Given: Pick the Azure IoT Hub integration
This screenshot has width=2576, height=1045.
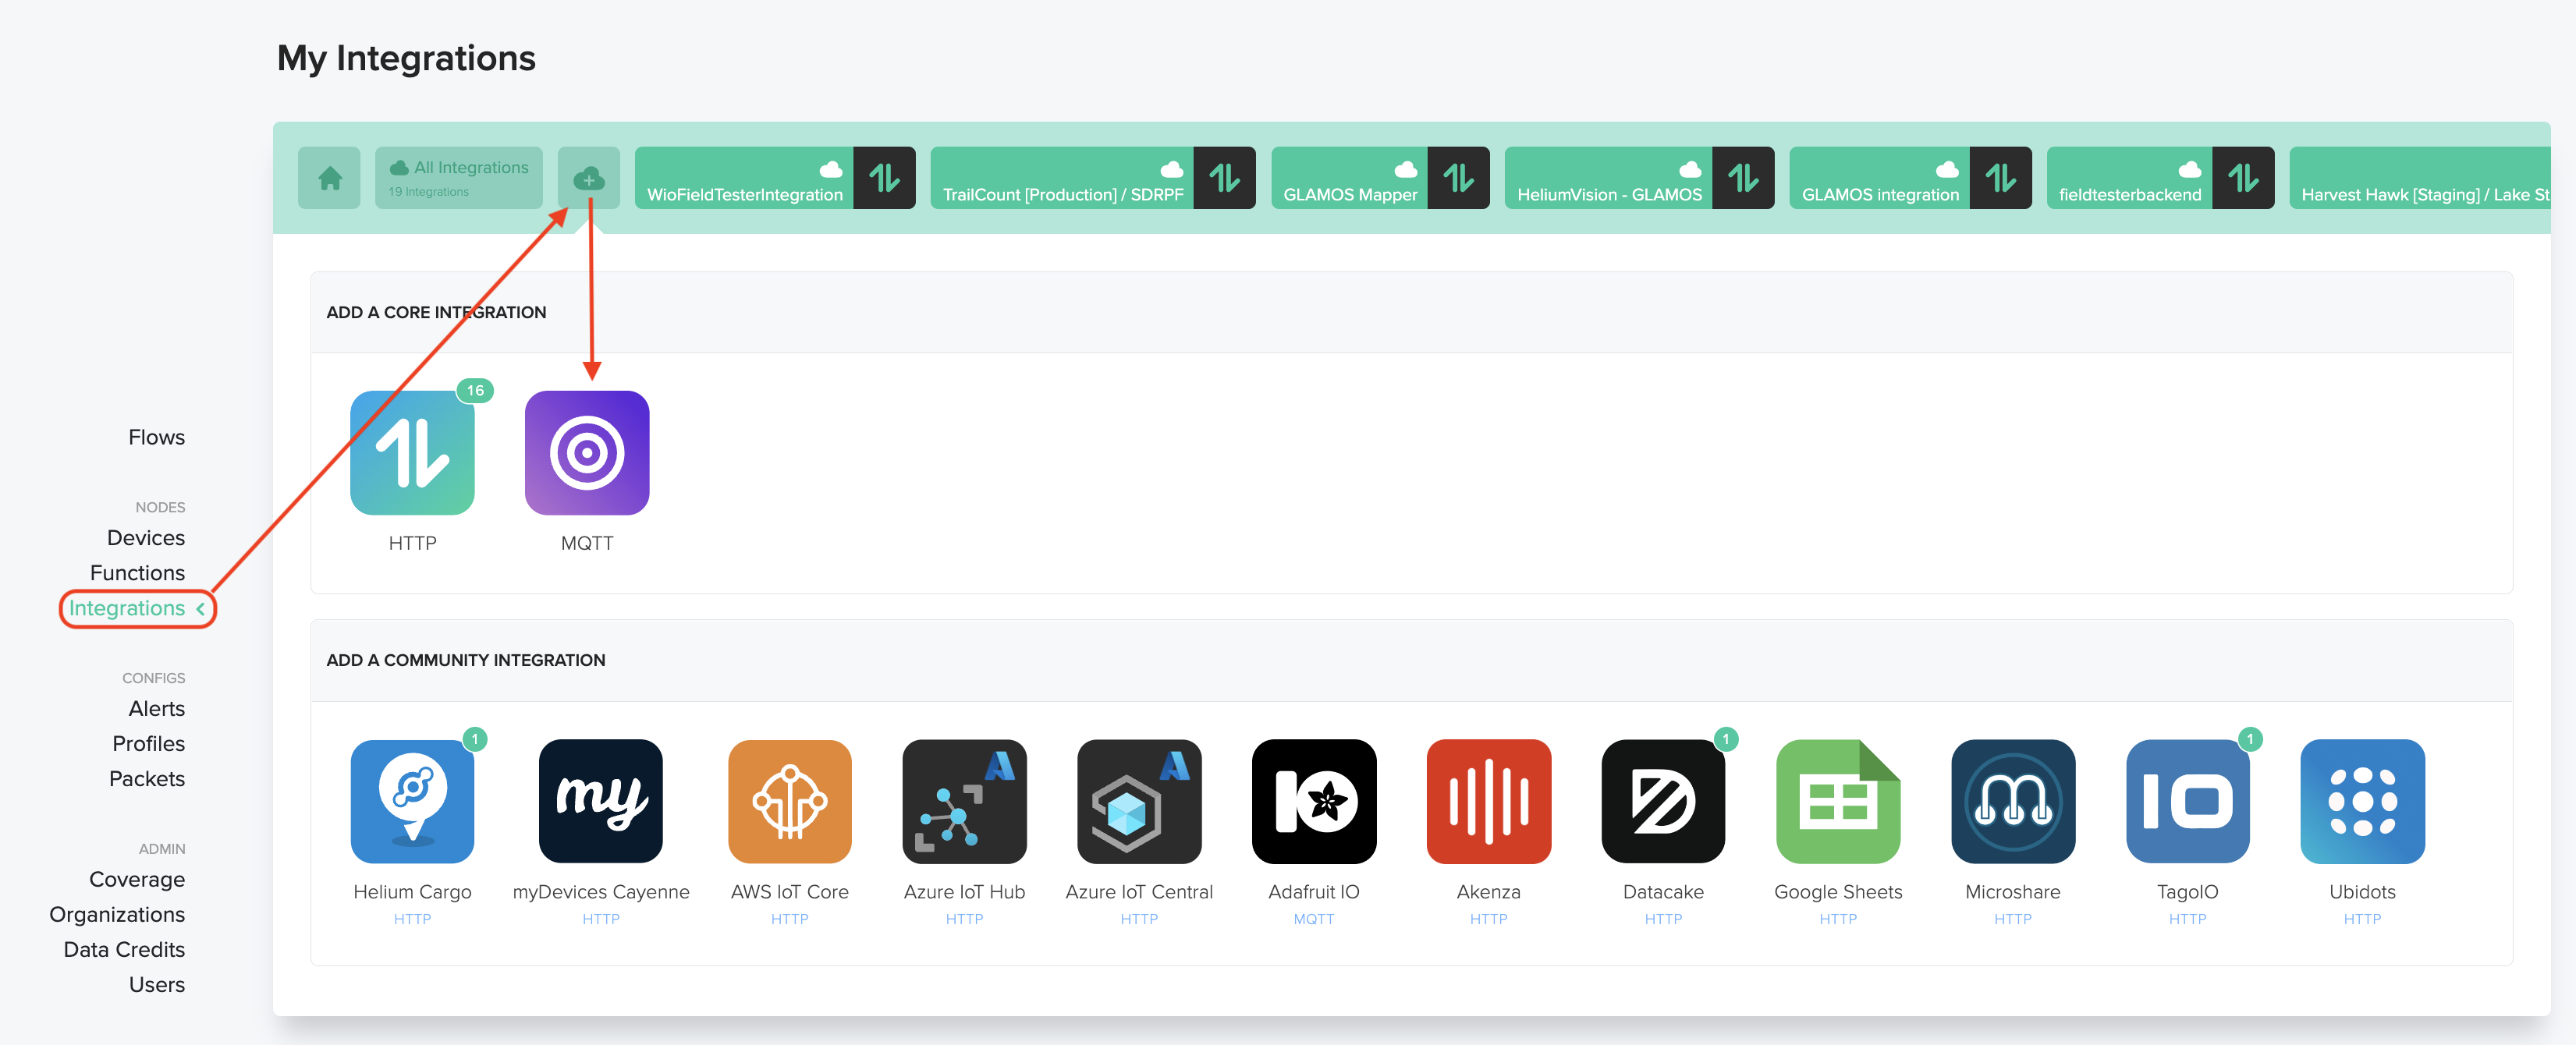Looking at the screenshot, I should click(x=964, y=801).
